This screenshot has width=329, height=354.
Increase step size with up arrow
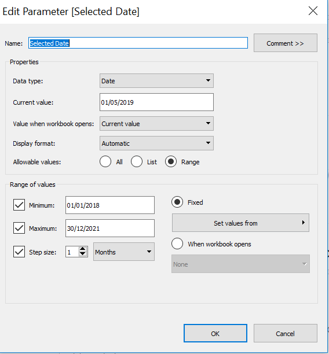pos(82,249)
